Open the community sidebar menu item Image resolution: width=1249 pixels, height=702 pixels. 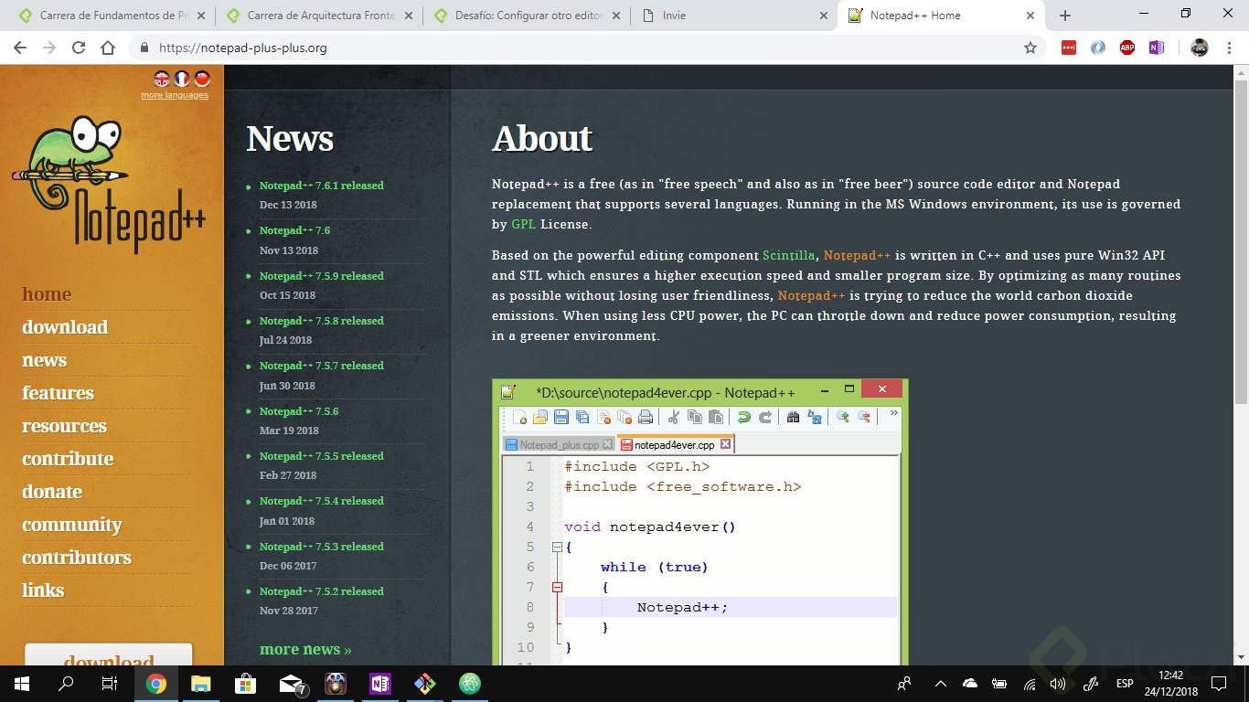[72, 525]
